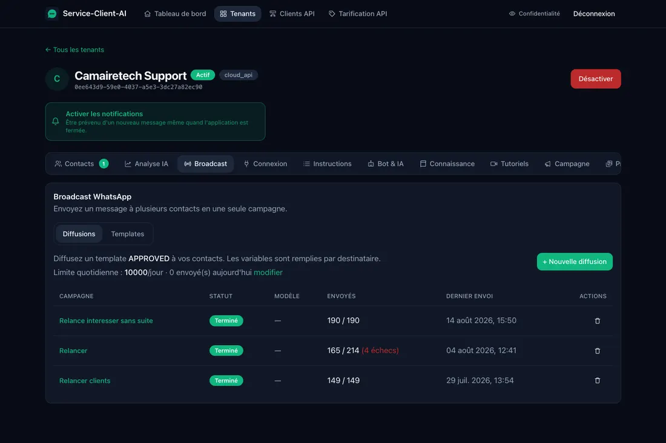666x443 pixels.
Task: Navigate to Tableau de bord
Action: [x=175, y=13]
